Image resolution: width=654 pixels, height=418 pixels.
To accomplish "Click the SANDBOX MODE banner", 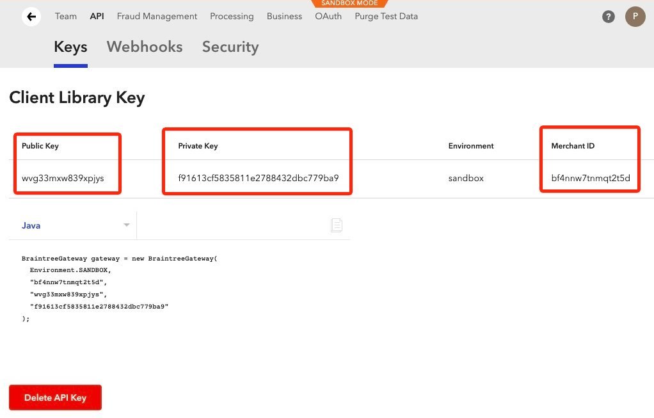I will click(x=349, y=3).
